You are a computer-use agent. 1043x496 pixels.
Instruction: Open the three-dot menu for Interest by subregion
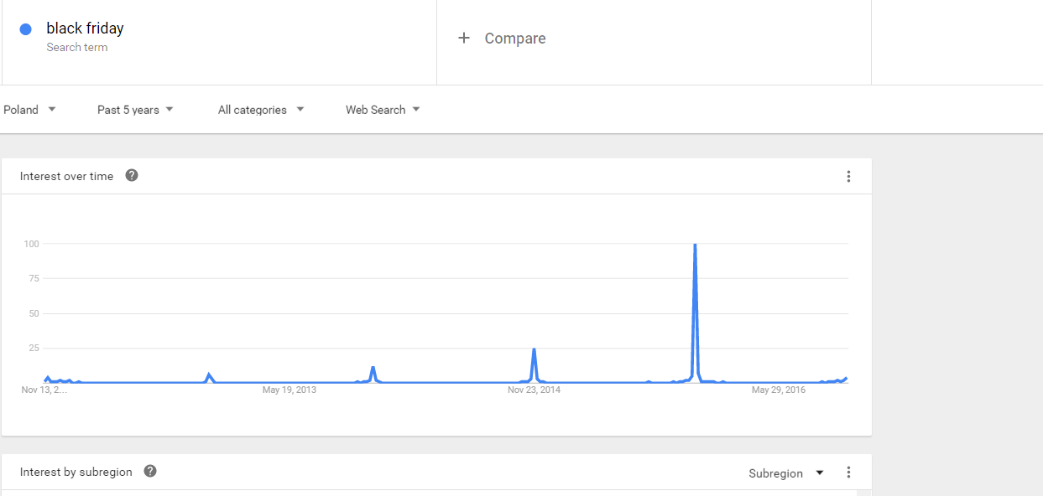pyautogui.click(x=848, y=473)
